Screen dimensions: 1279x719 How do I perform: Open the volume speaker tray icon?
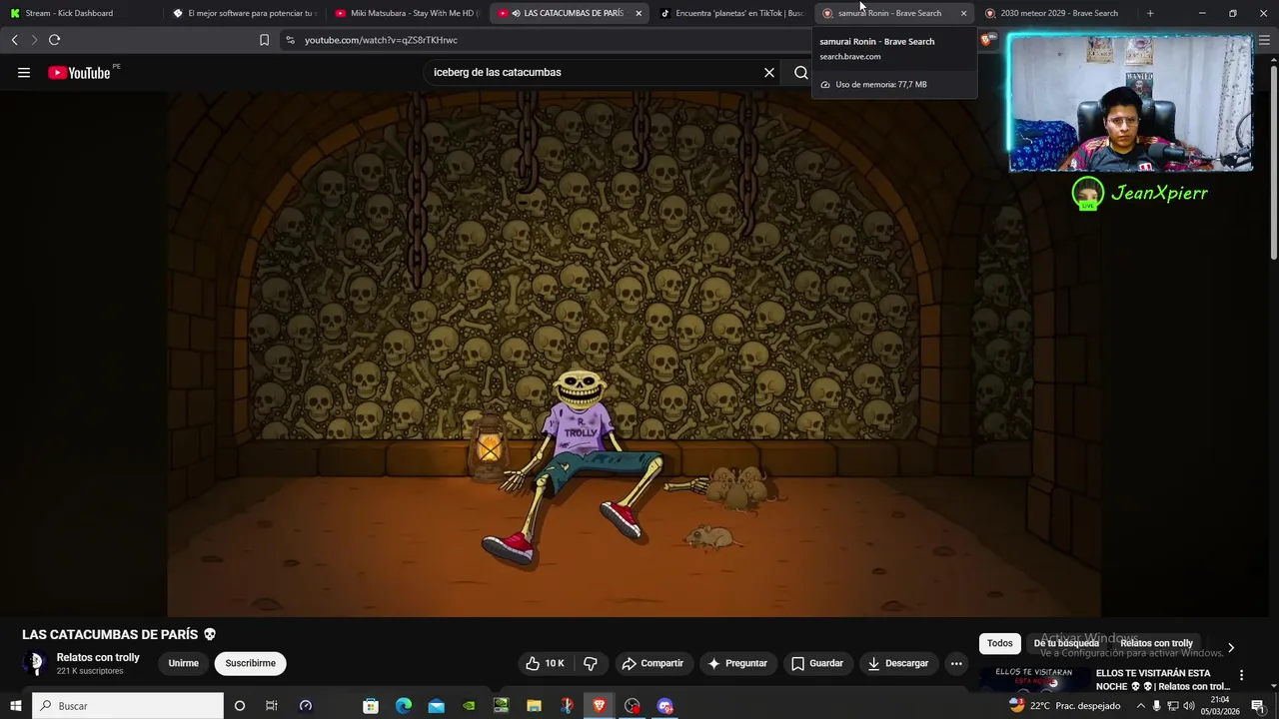pos(1189,706)
